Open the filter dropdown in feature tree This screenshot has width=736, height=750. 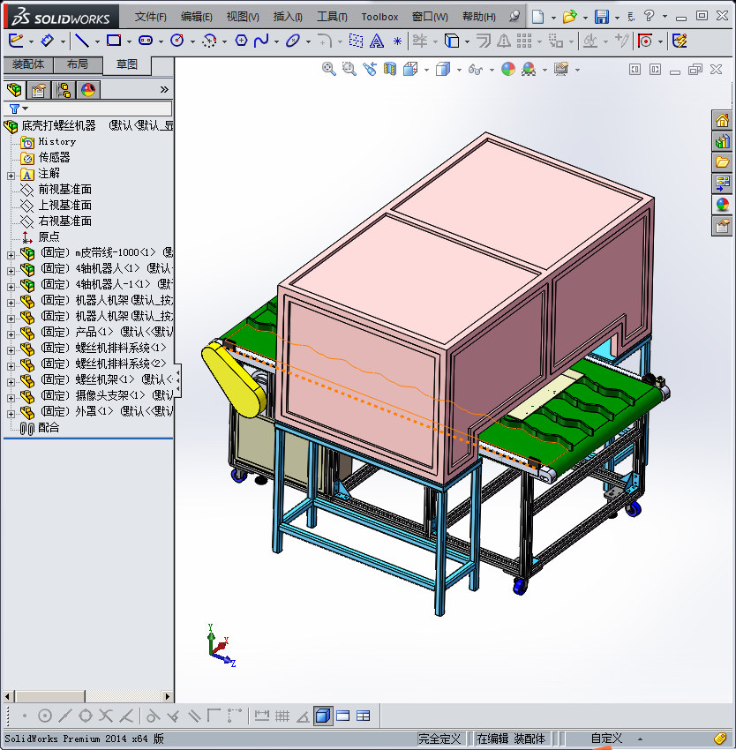(x=26, y=109)
